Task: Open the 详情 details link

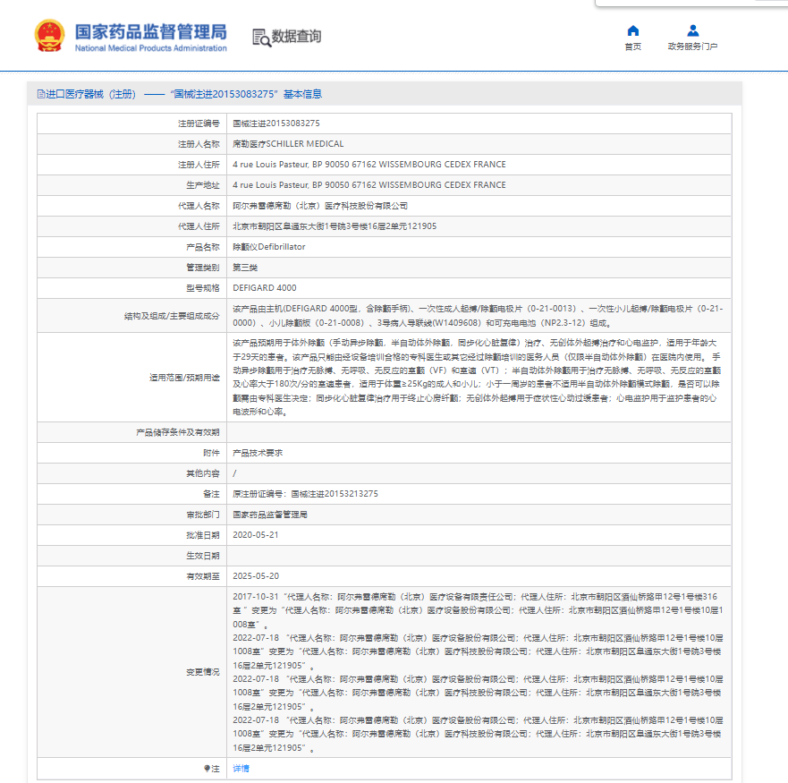Action: pyautogui.click(x=241, y=768)
